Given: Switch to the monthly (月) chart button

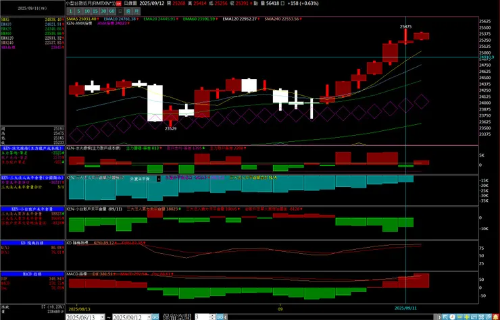Looking at the screenshot, I should tap(136, 11).
